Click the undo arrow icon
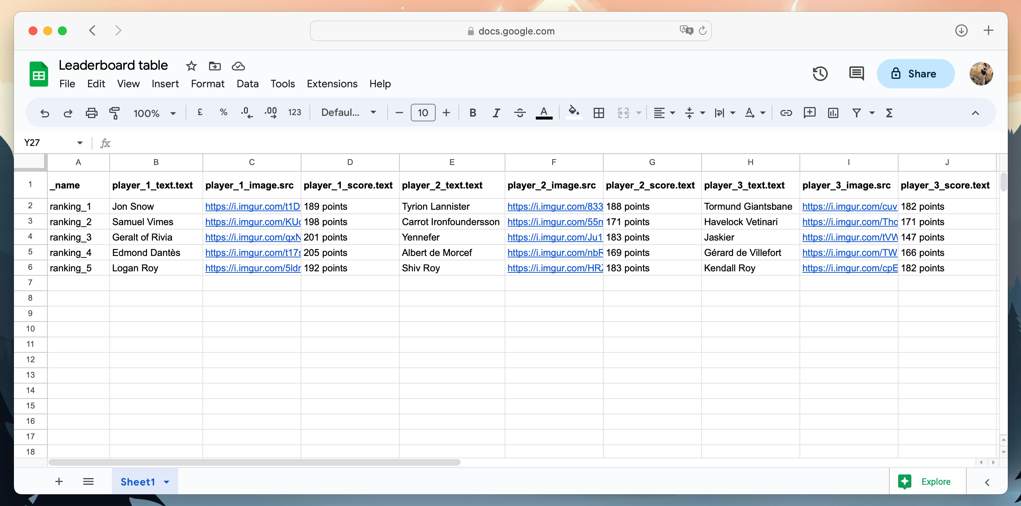1021x506 pixels. tap(45, 113)
